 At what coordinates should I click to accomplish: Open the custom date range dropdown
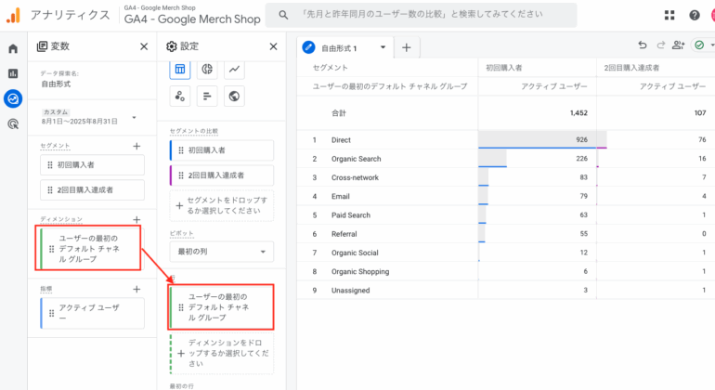(134, 117)
